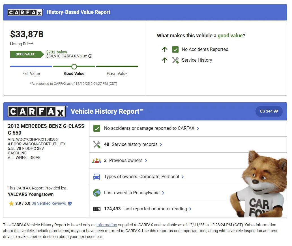Expand the 48 Service history records section

[x=134, y=144]
